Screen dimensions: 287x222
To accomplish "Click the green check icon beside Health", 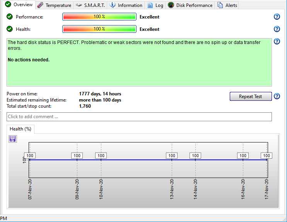I will pyautogui.click(x=10, y=29).
